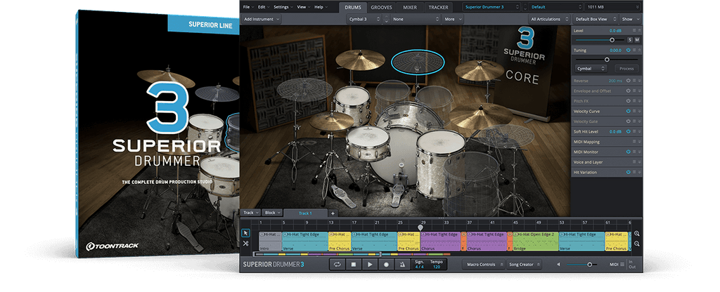Open the MIDI Mapping menu icon
The height and width of the screenshot is (292, 720).
[x=634, y=142]
